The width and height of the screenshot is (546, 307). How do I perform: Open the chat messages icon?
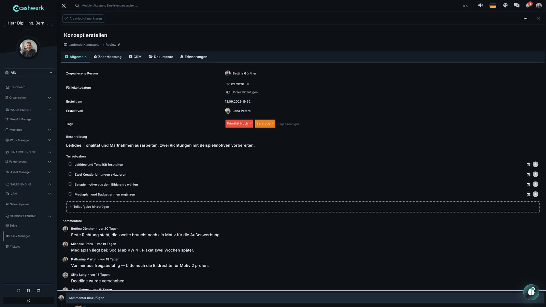point(517,5)
